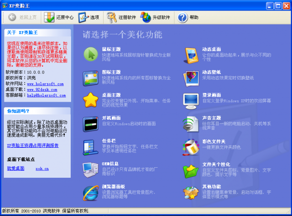Select the 动态壁纸 dynamic wallpaper icon
Image resolution: width=292 pixels, height=216 pixels.
point(191,77)
